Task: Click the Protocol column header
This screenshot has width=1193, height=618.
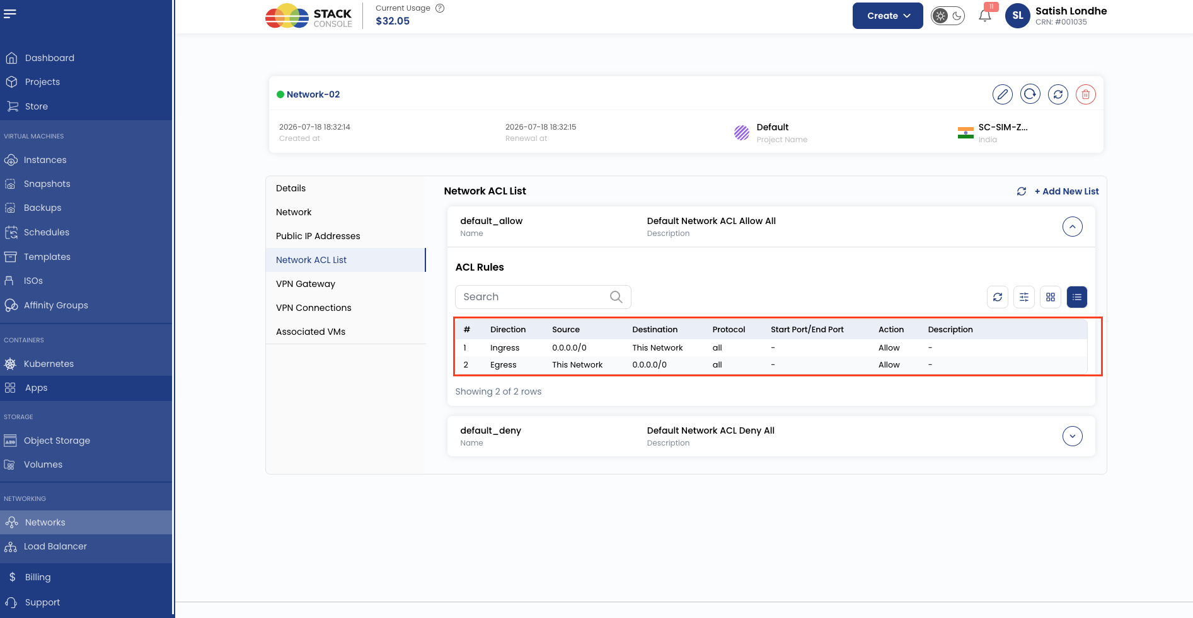Action: point(729,330)
